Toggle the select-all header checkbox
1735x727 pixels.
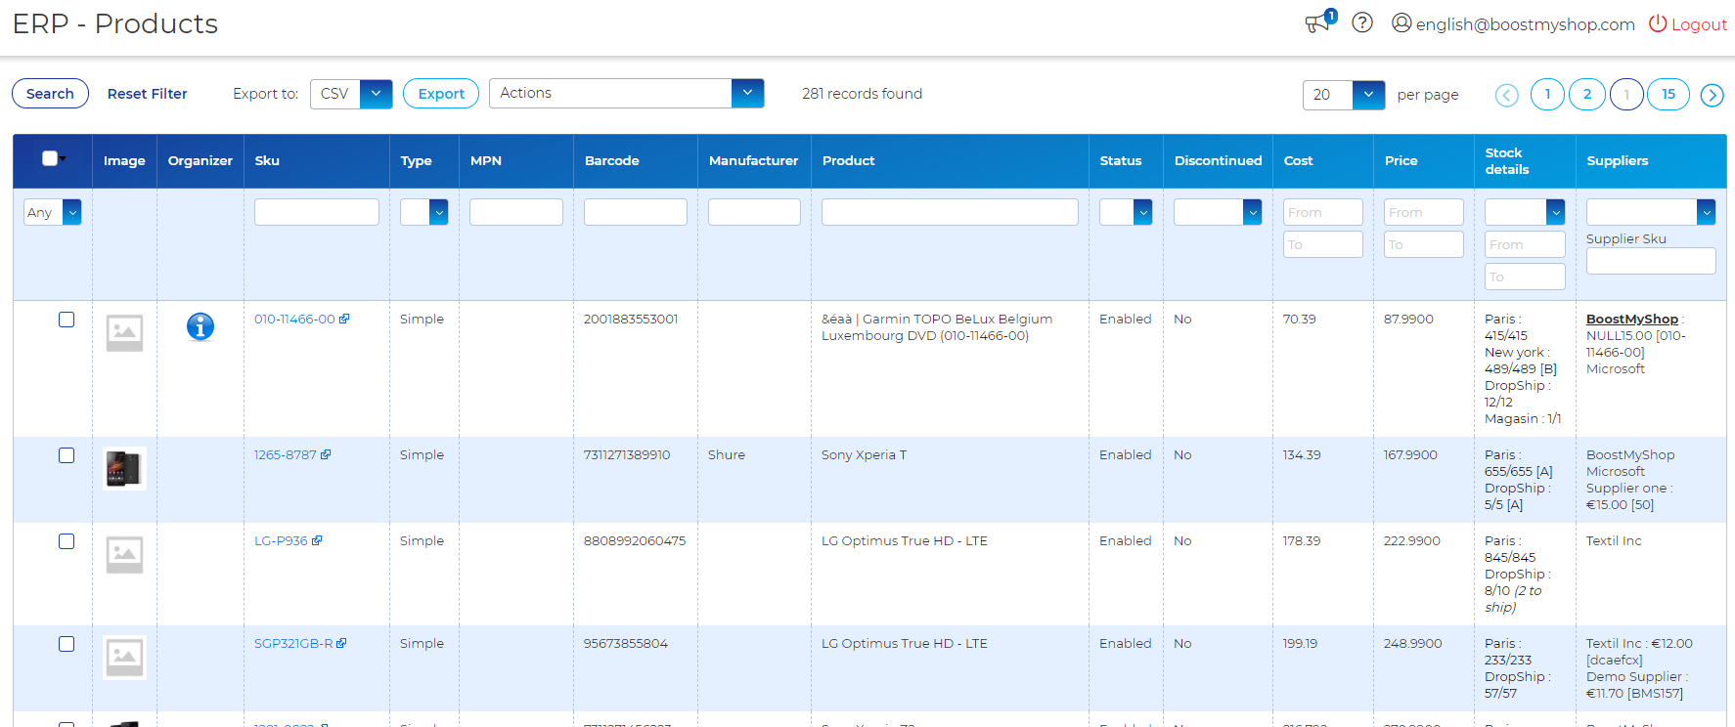[x=50, y=158]
